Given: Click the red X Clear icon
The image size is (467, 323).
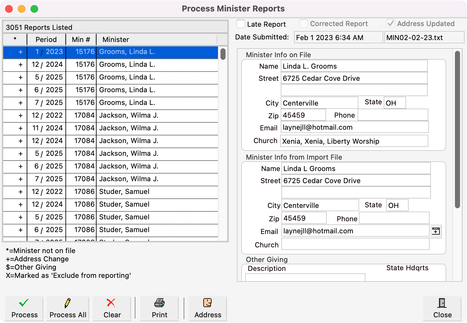Looking at the screenshot, I should click(112, 303).
